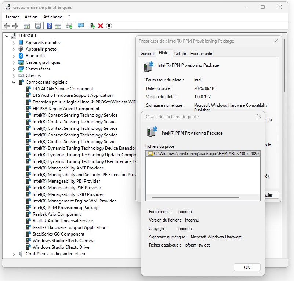Click the Show/Hide console tree icon

point(26,26)
